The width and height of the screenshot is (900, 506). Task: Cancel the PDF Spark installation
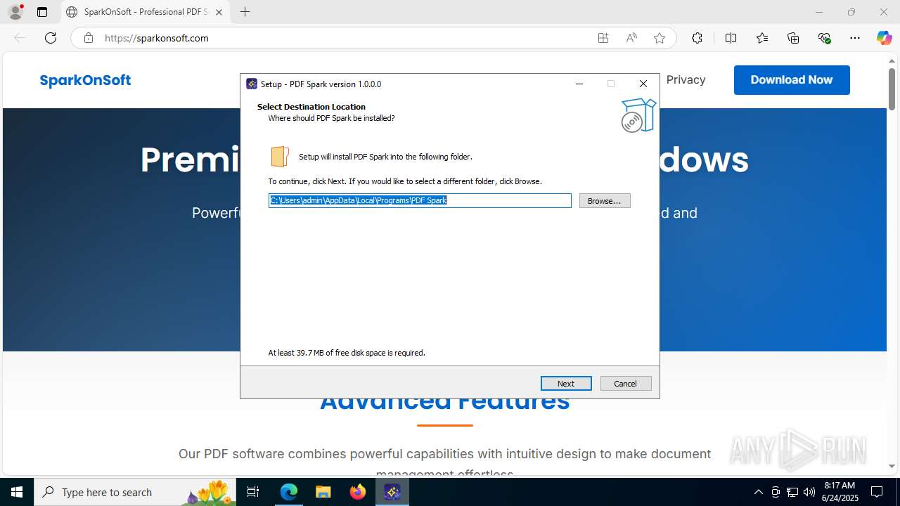(626, 384)
